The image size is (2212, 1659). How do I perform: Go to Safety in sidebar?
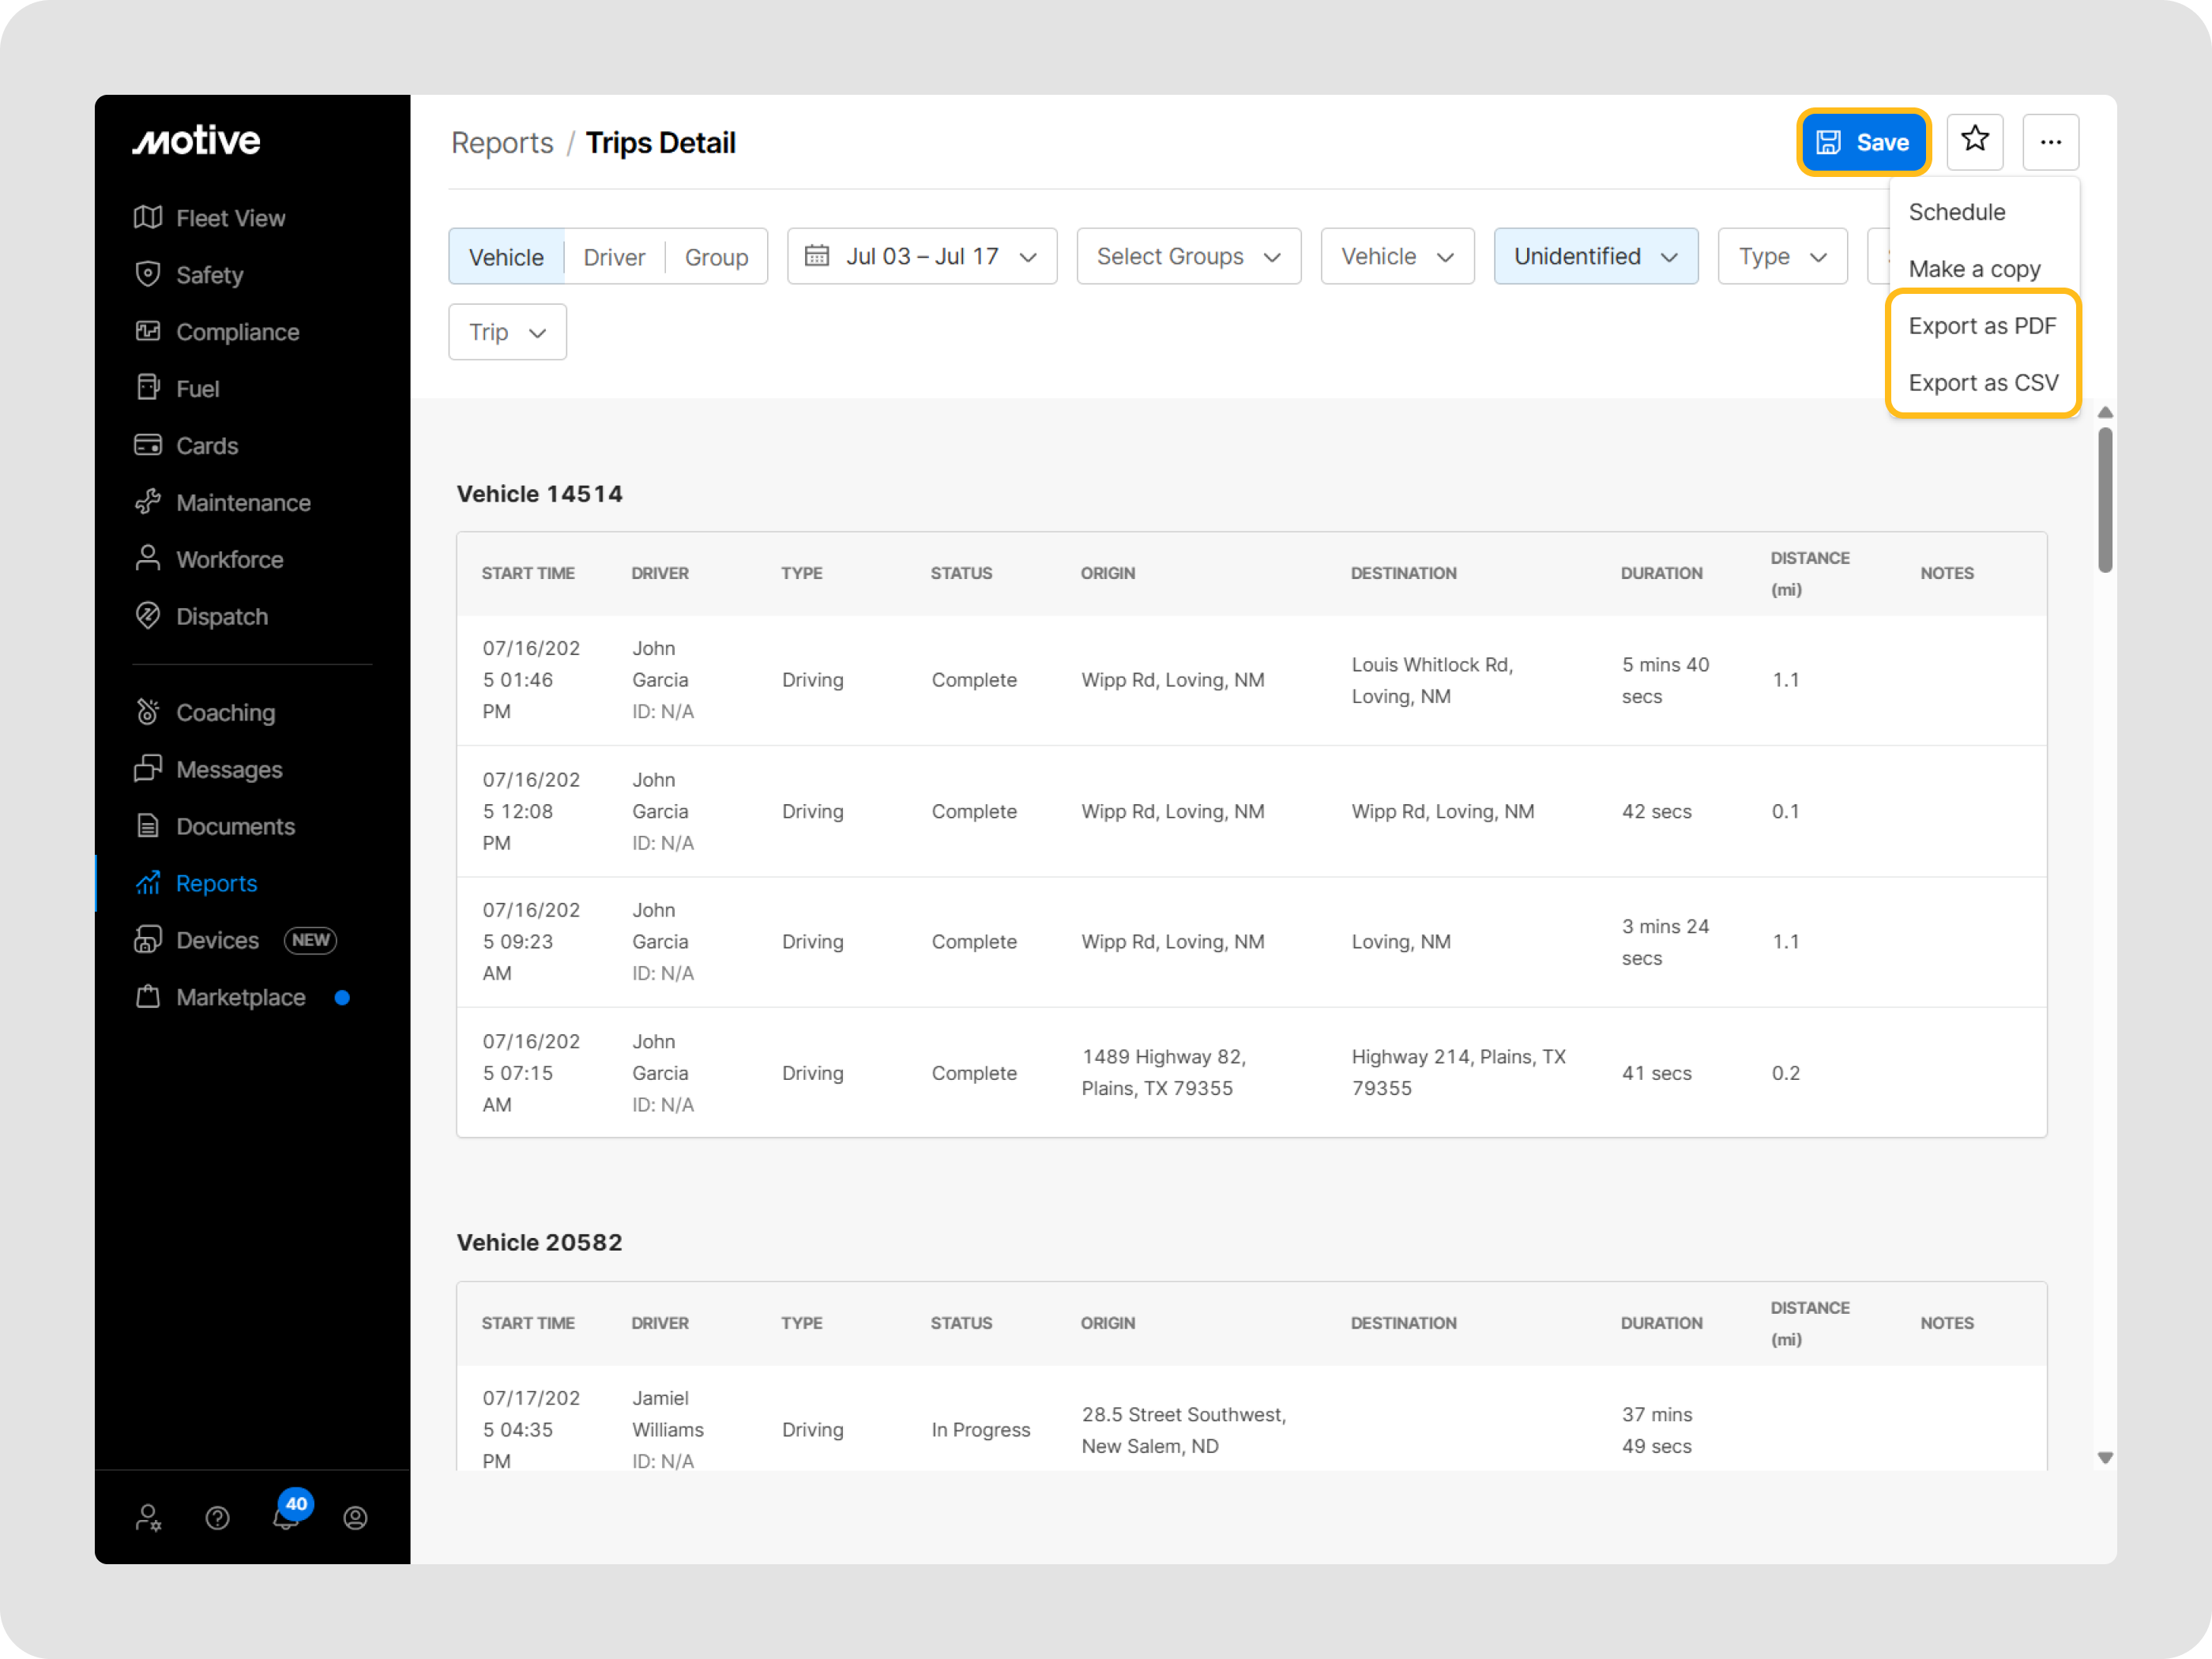(x=209, y=275)
